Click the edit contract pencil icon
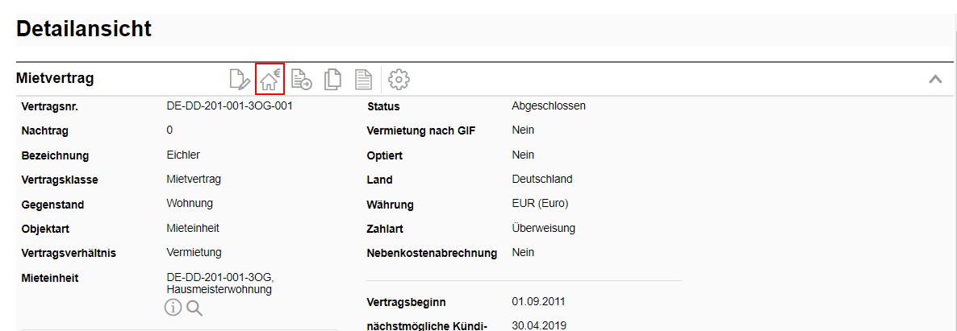957x331 pixels. tap(240, 79)
